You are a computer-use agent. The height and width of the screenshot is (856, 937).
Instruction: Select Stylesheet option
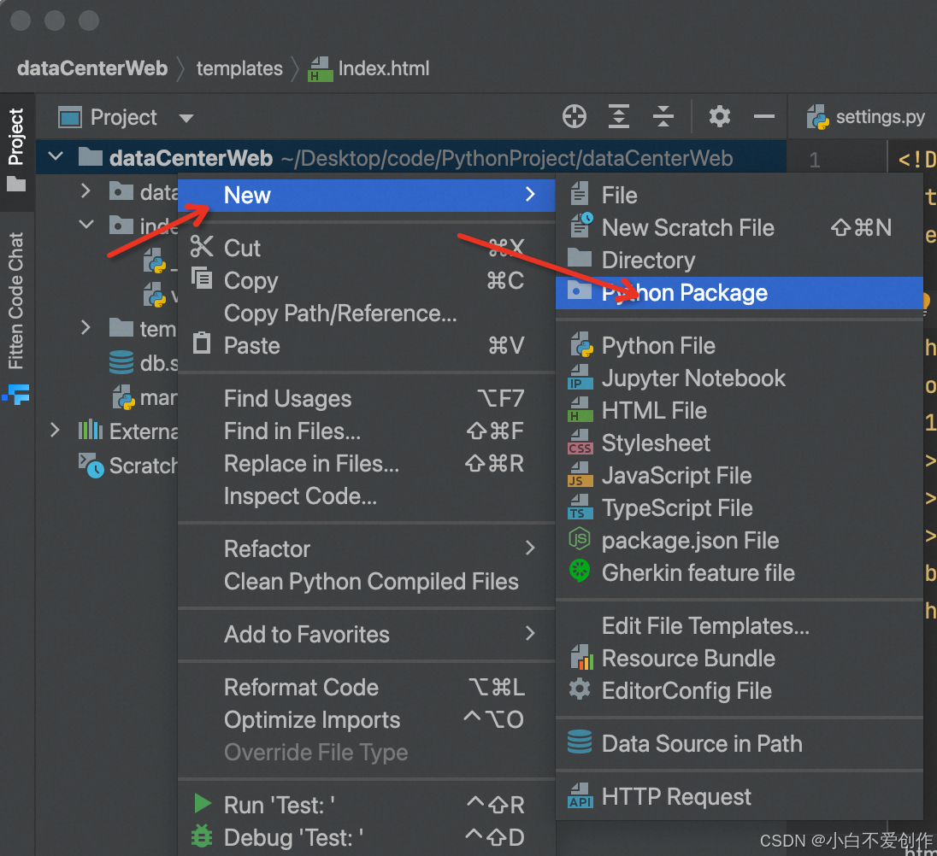(740, 443)
